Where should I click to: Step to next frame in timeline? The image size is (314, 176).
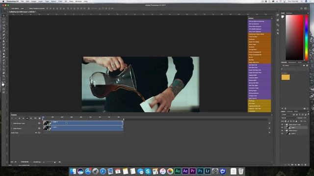(23, 118)
